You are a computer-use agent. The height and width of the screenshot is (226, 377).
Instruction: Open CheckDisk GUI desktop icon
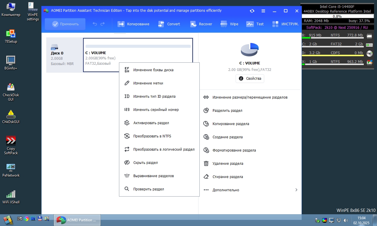click(x=11, y=92)
